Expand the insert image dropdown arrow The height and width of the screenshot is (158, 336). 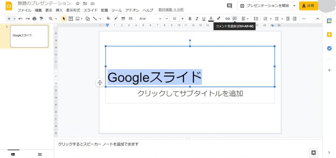point(82,19)
